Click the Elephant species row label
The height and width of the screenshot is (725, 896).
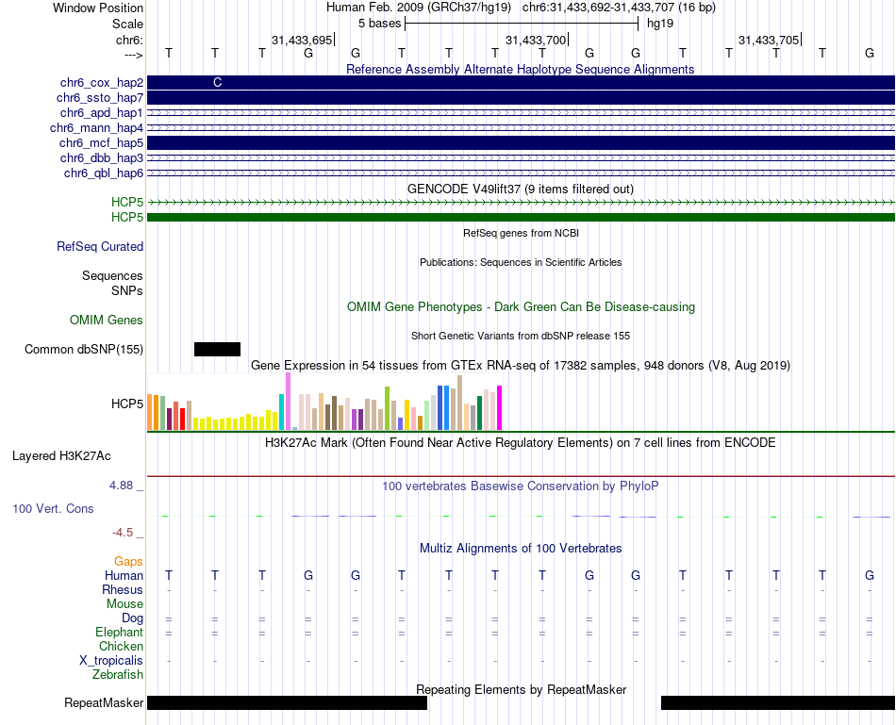coord(120,632)
